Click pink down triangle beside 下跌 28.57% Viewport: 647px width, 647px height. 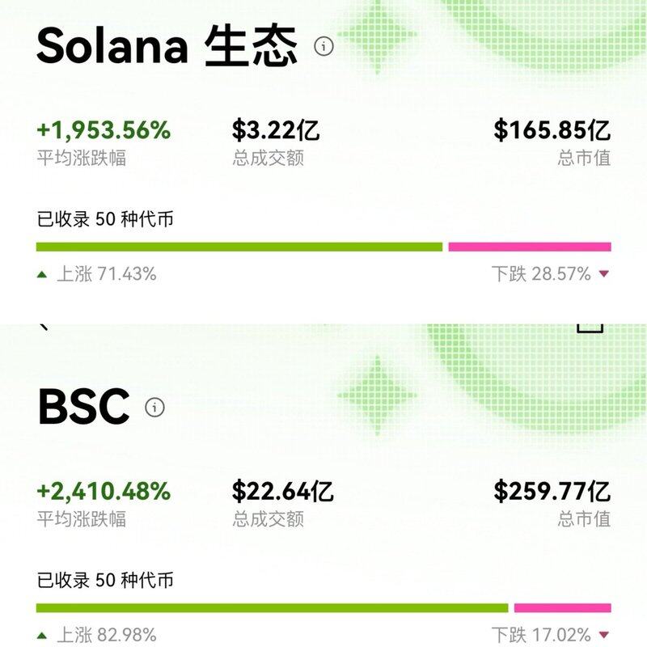click(603, 274)
